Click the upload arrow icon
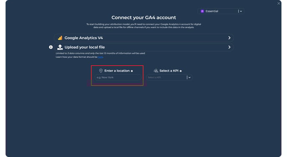 [60, 47]
